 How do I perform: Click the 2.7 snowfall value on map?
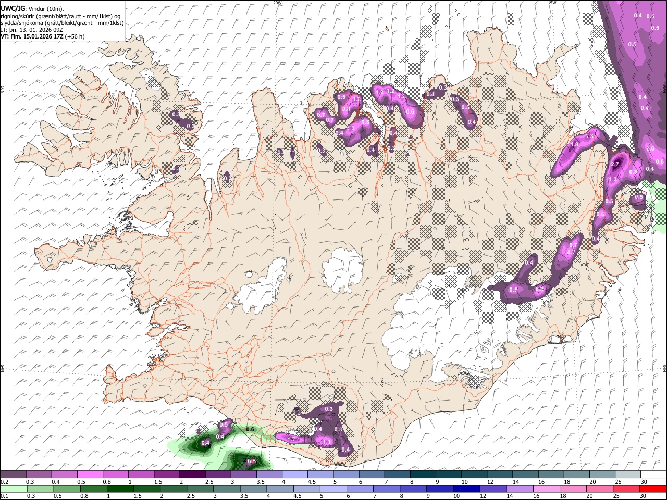(x=615, y=165)
